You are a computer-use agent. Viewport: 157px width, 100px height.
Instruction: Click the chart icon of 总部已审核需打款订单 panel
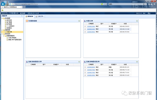[x=85, y=62]
